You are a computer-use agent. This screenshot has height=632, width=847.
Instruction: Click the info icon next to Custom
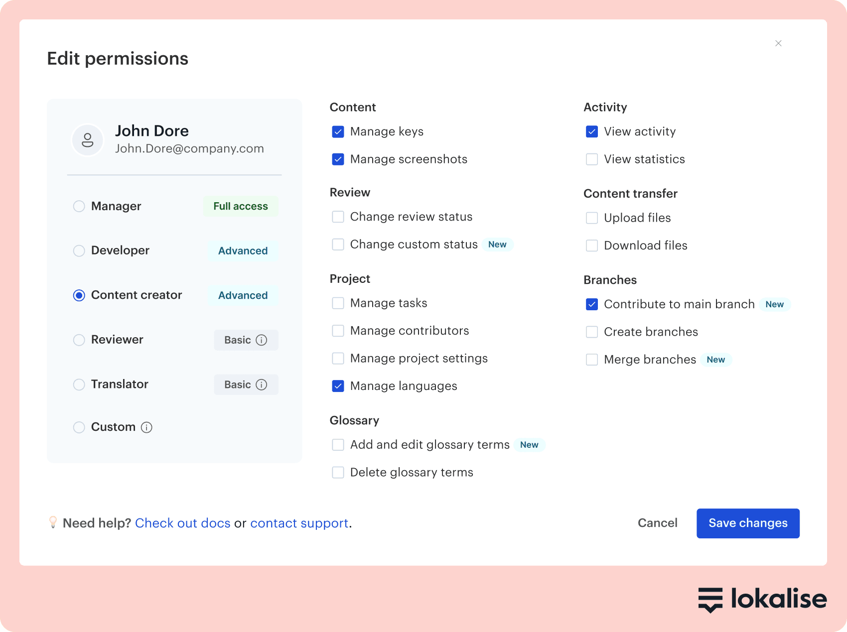pos(146,427)
